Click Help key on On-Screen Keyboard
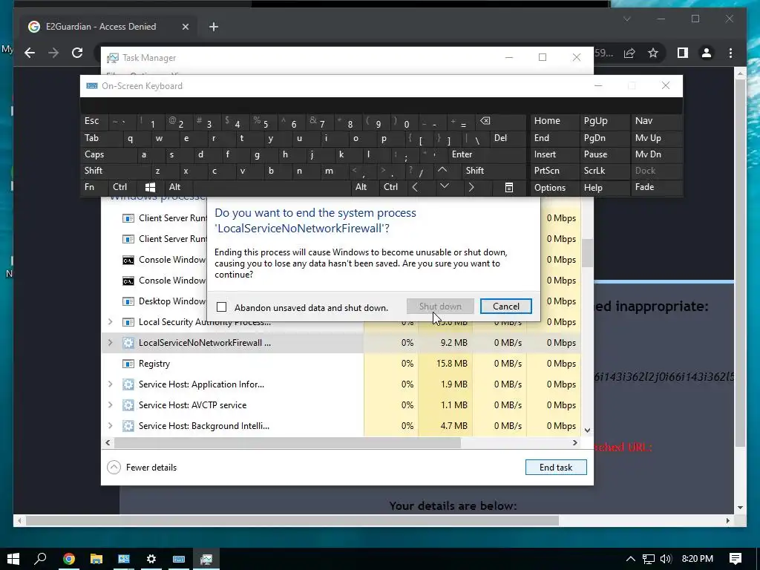 (605, 188)
